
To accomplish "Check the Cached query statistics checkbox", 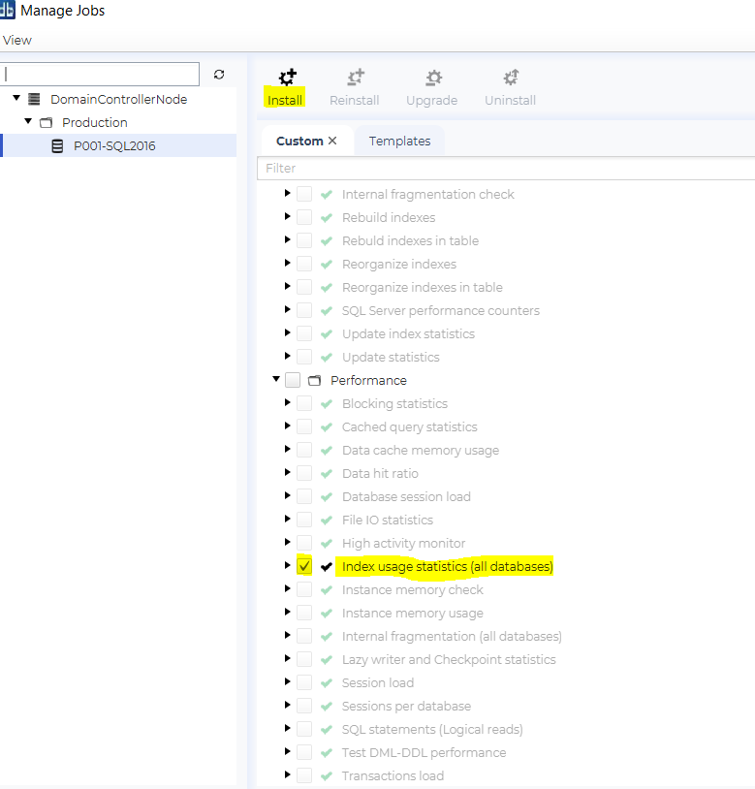I will [304, 426].
